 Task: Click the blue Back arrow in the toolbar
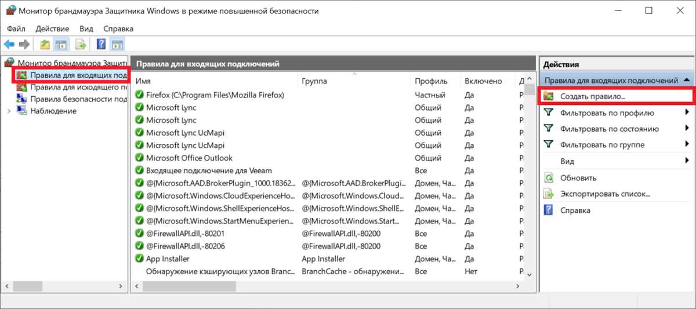pos(9,44)
